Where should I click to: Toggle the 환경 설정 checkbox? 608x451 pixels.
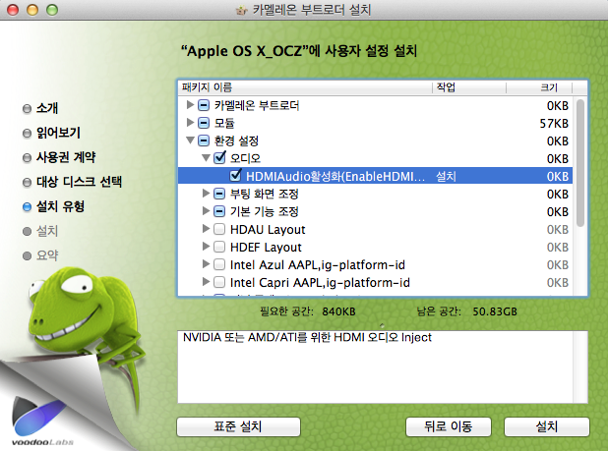(x=204, y=141)
